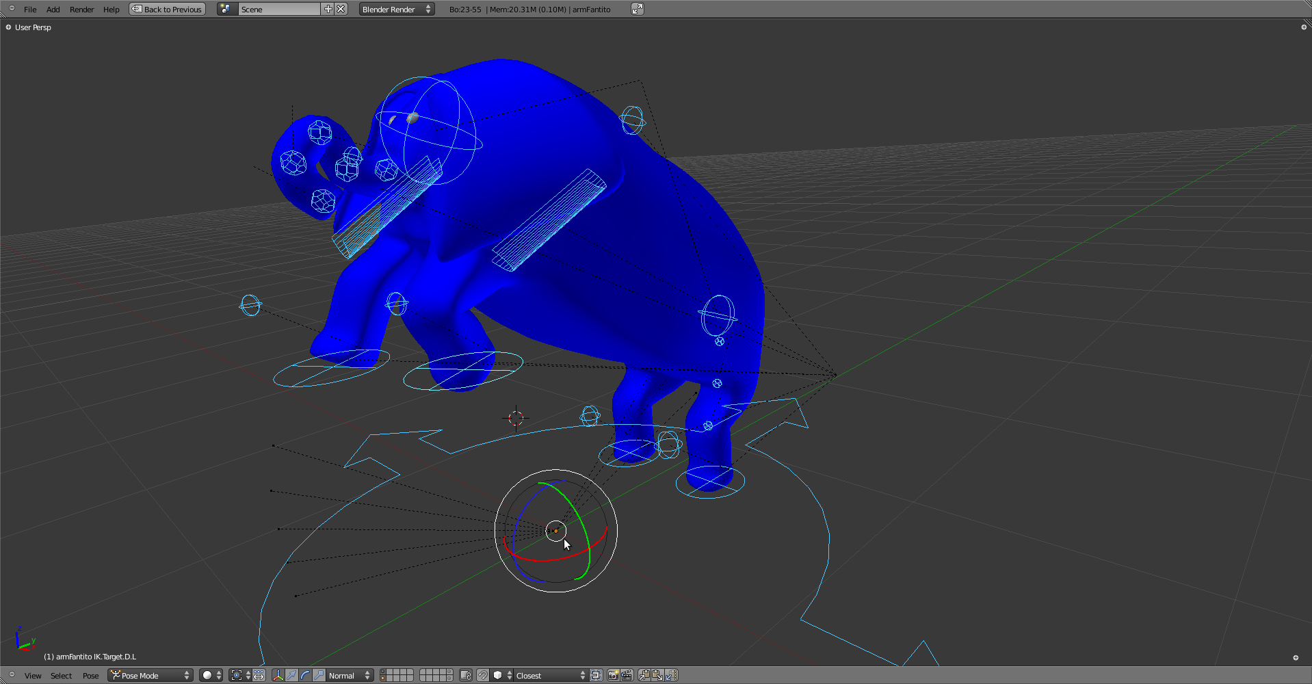Edit the Scene name field
The width and height of the screenshot is (1312, 684).
click(279, 10)
